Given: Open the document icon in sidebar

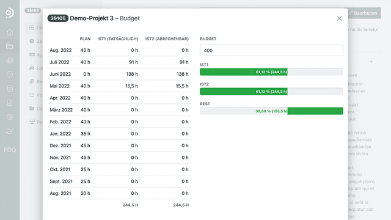Looking at the screenshot, I should 10,103.
